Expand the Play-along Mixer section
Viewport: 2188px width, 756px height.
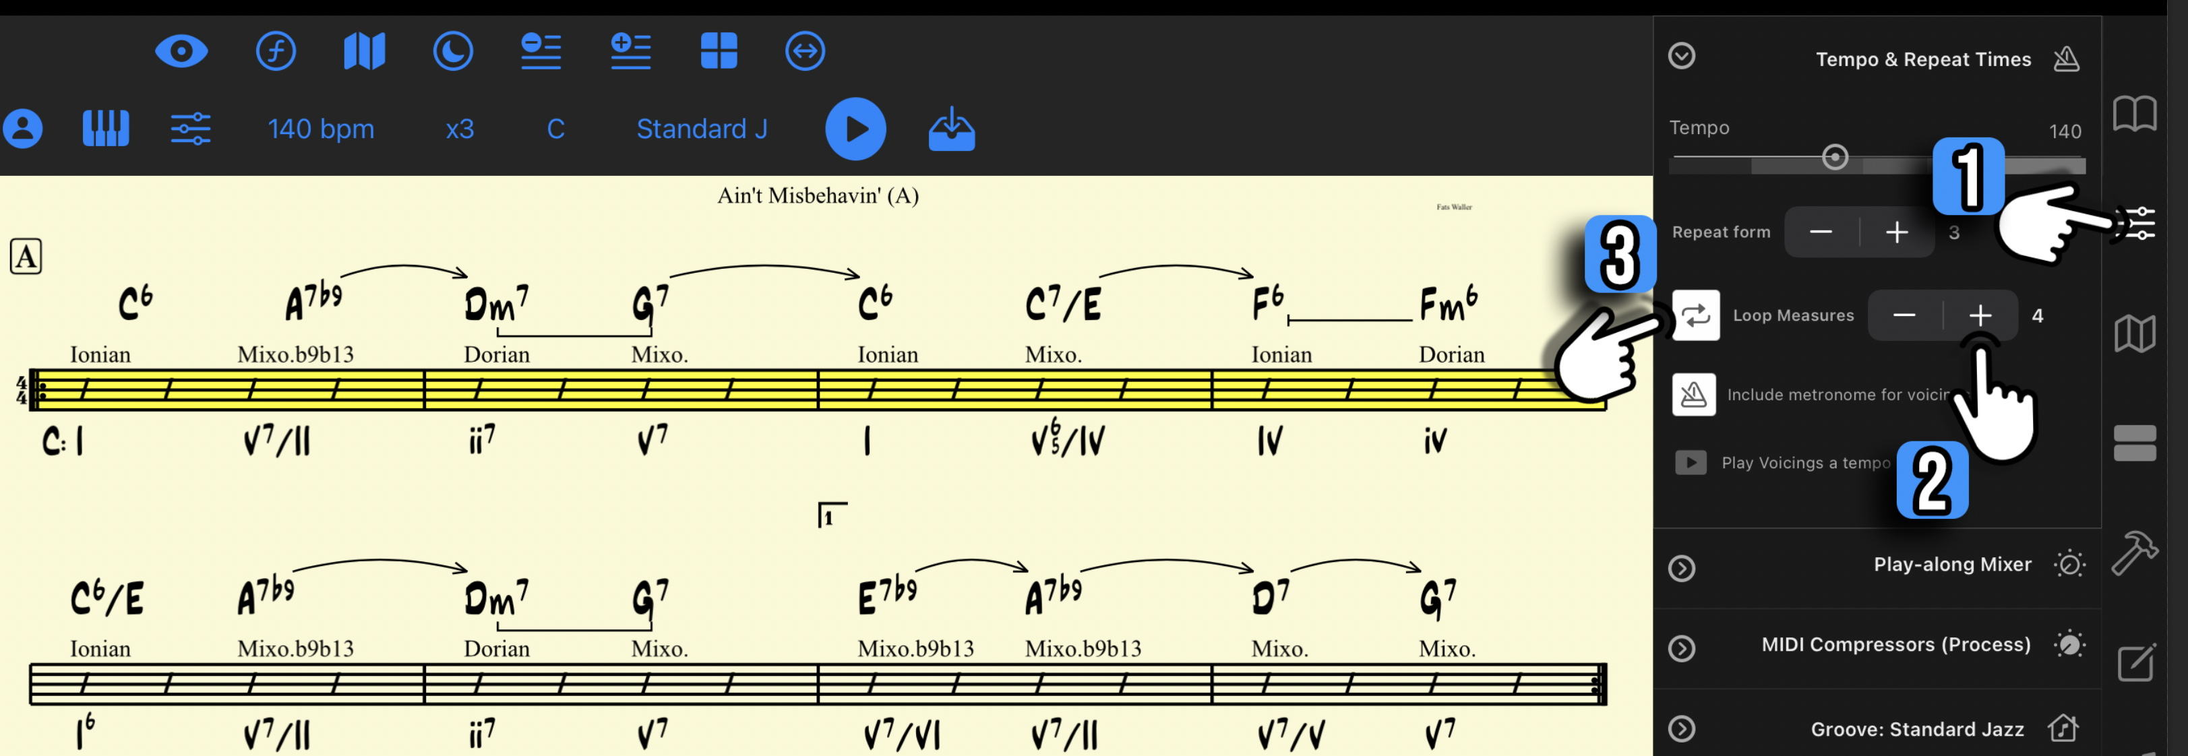point(1681,568)
